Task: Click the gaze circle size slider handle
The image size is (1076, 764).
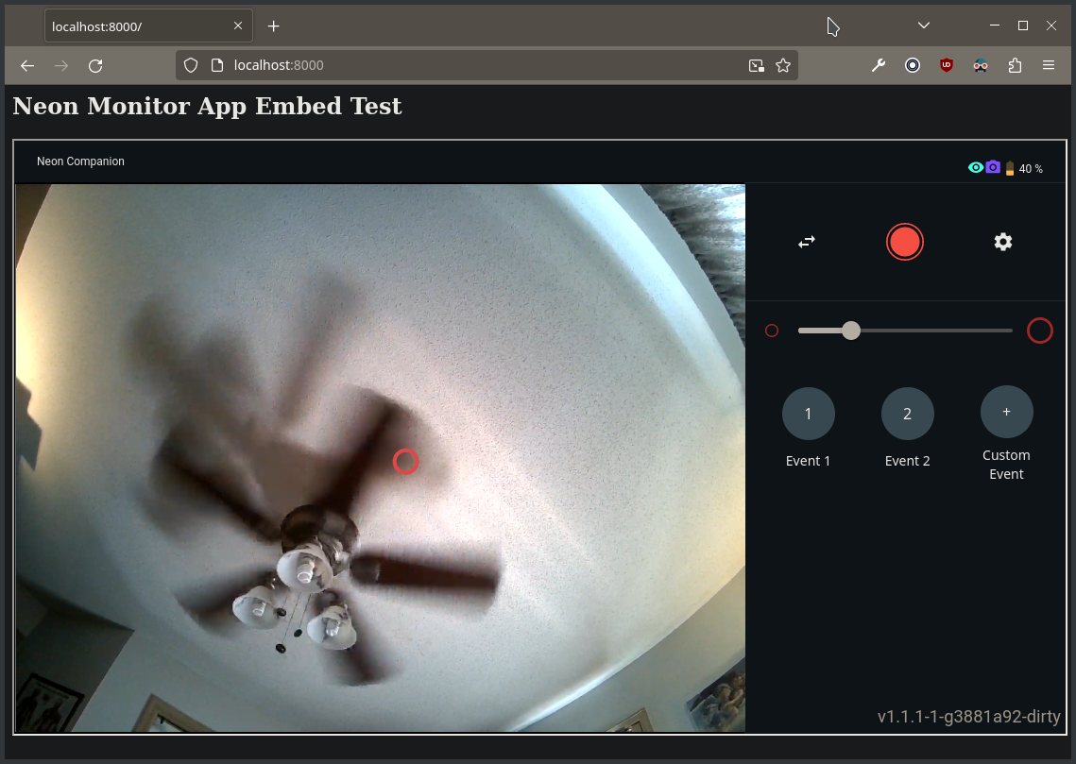Action: pyautogui.click(x=851, y=331)
